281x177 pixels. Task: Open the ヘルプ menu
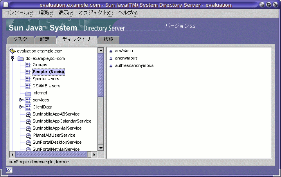point(128,13)
